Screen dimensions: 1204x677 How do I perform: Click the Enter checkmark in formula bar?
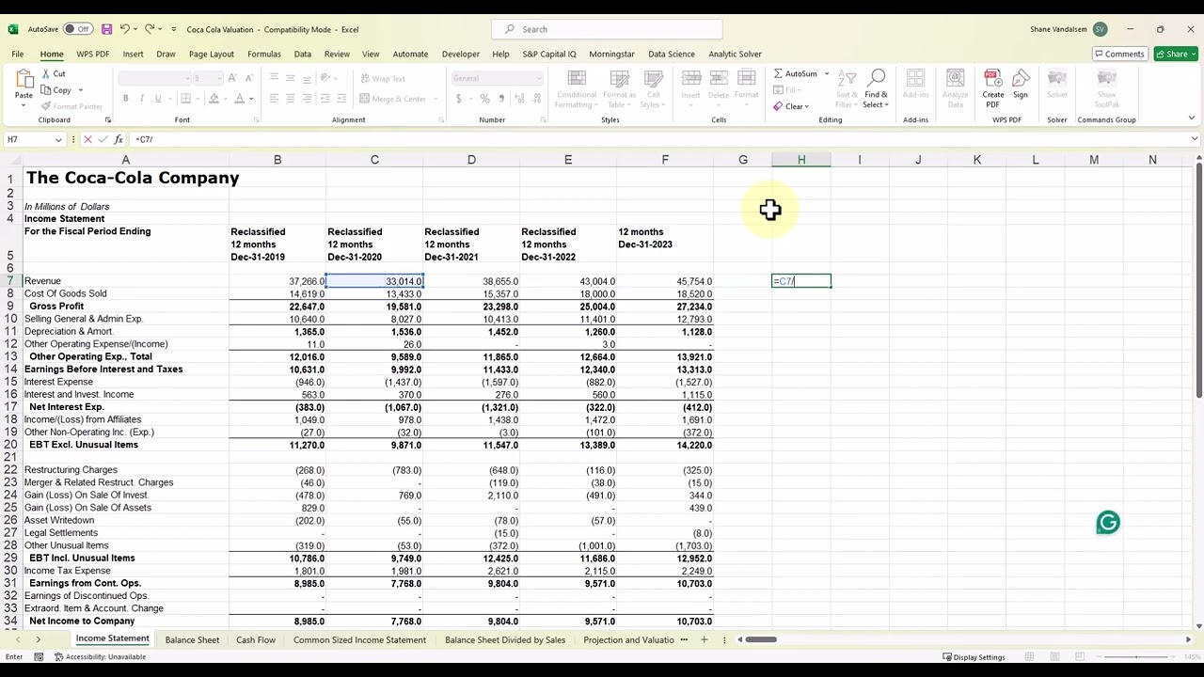(103, 139)
